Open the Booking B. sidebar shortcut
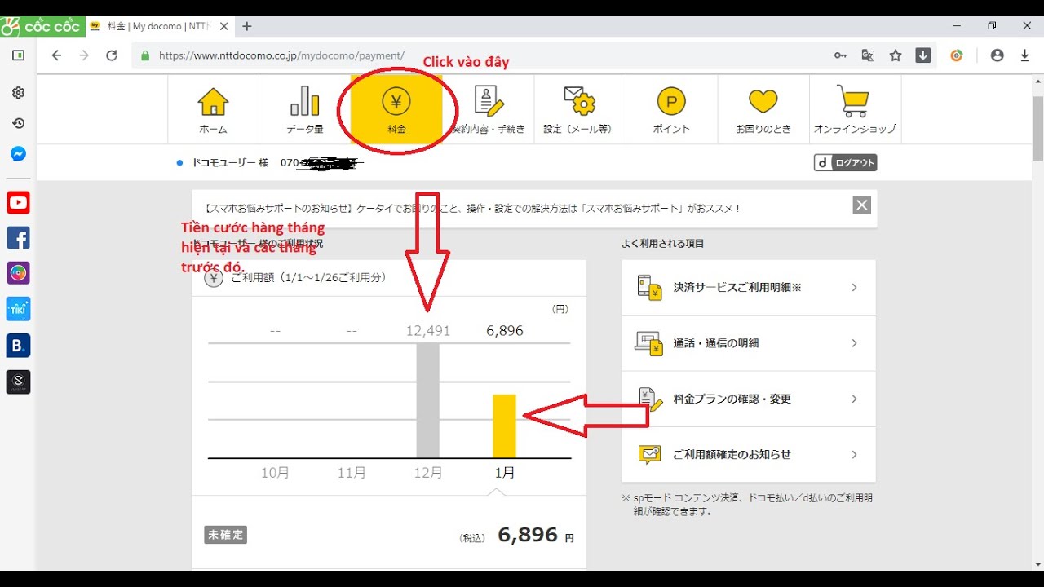Viewport: 1044px width, 587px height. pyautogui.click(x=18, y=346)
